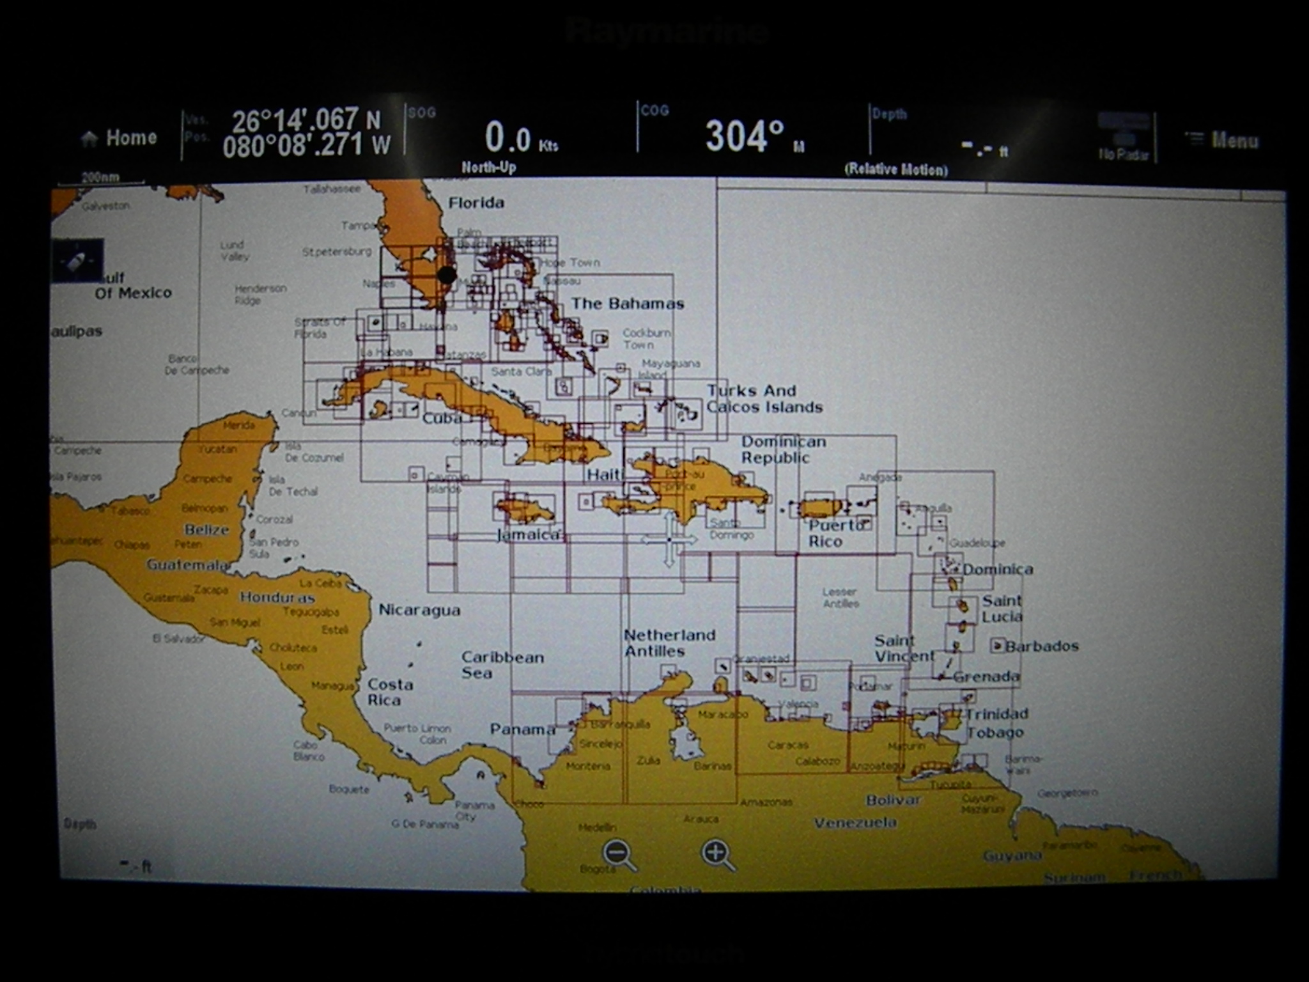Tap the Gulf Of Mexico label
The height and width of the screenshot is (982, 1309).
tap(133, 286)
